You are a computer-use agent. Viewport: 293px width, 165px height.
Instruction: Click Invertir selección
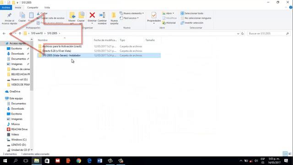pyautogui.click(x=192, y=23)
